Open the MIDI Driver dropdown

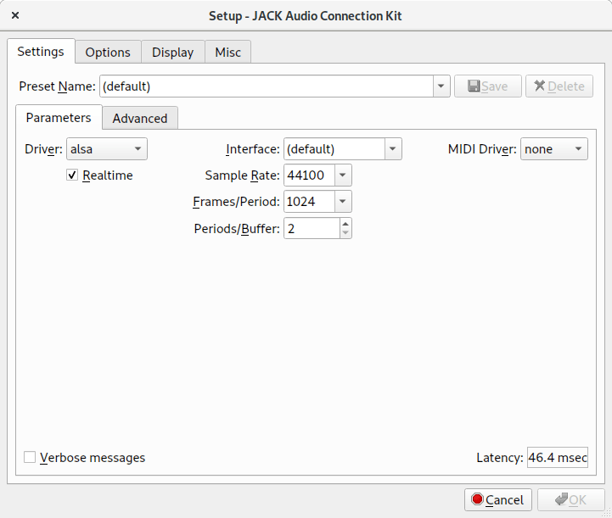553,149
